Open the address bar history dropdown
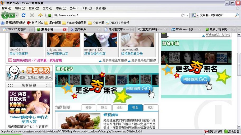 coord(188,15)
